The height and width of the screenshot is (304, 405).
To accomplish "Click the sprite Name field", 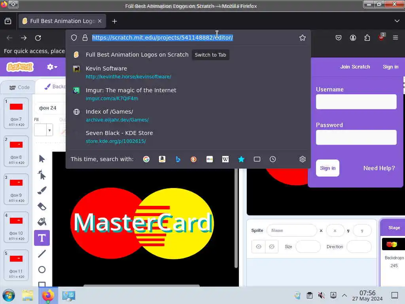I will coord(291,230).
